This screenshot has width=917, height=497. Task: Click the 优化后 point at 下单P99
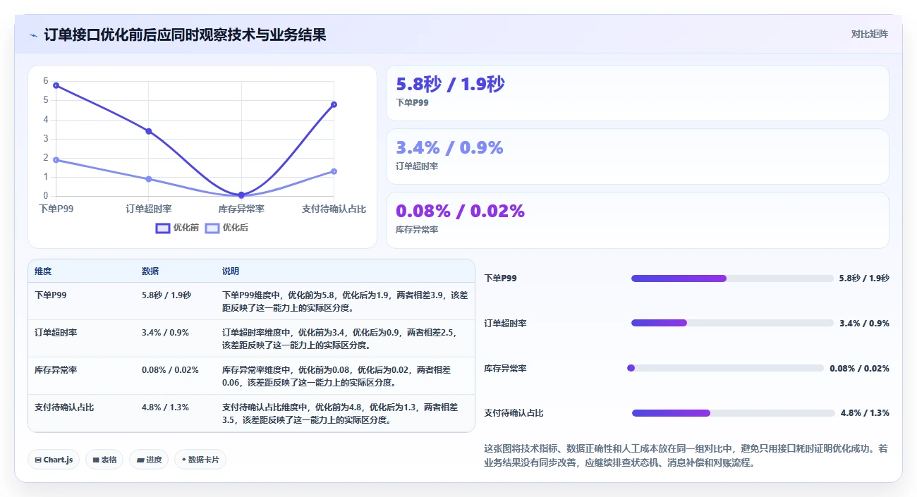pyautogui.click(x=56, y=160)
